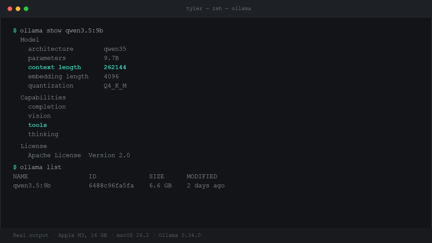
Task: Click the '2 days ago' modified value
Action: pyautogui.click(x=206, y=185)
